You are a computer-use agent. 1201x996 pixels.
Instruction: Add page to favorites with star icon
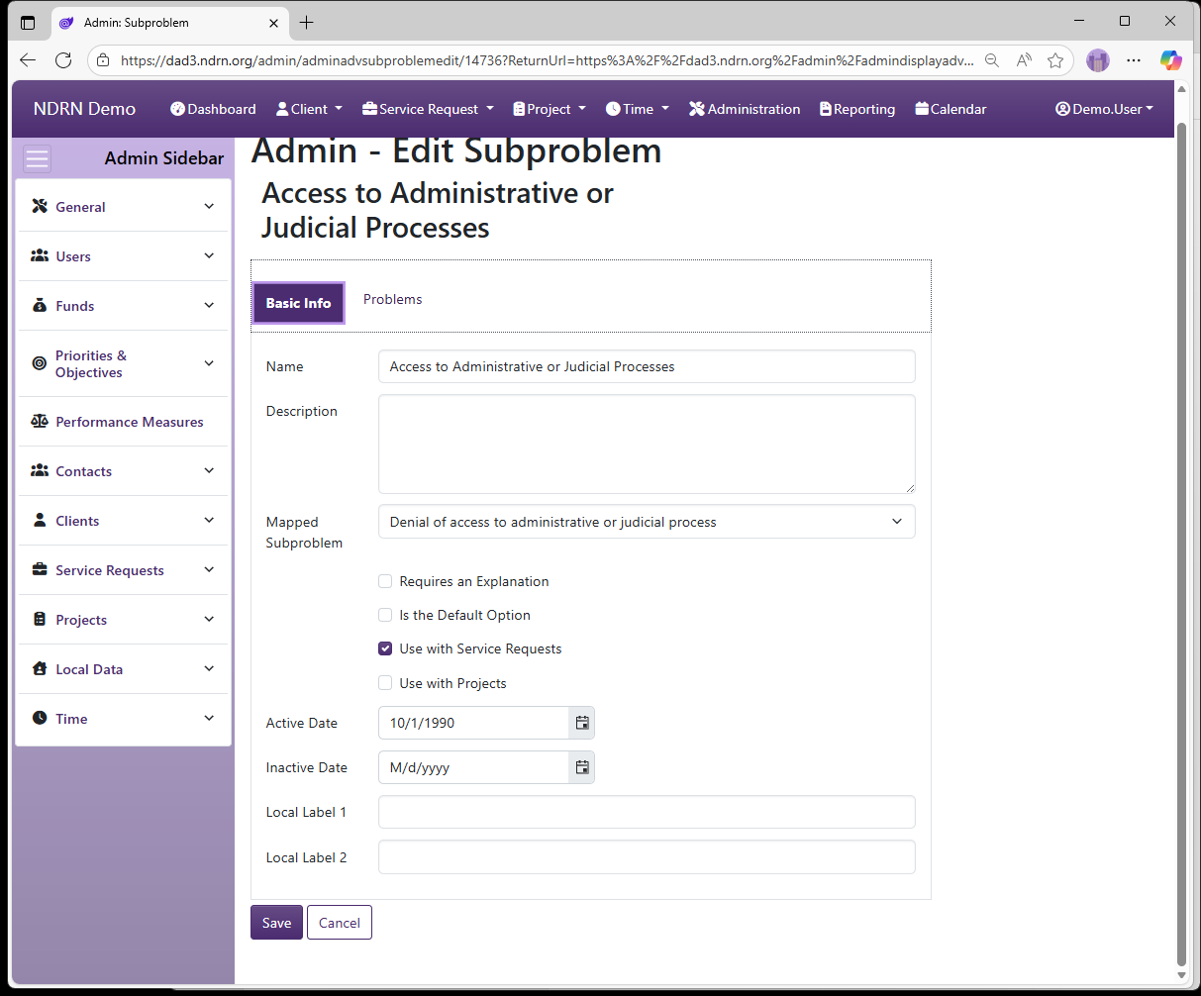point(1055,60)
